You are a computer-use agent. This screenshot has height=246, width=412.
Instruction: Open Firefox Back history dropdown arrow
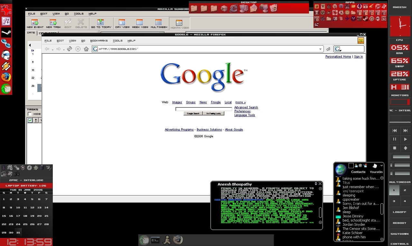coord(52,50)
